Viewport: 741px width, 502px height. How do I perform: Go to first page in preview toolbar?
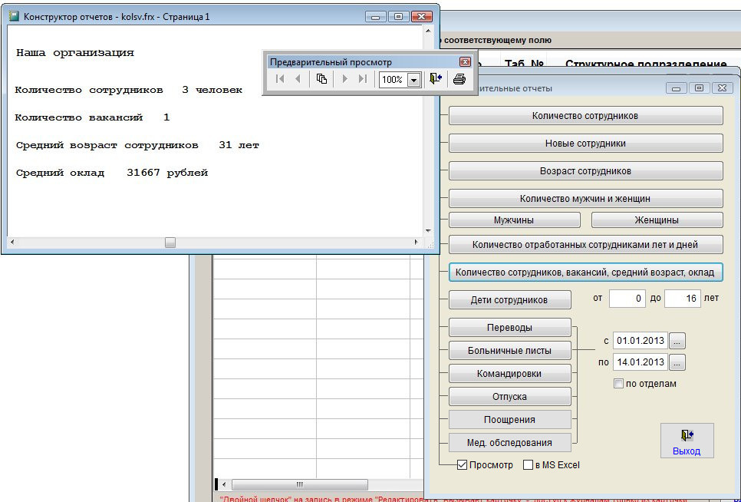tap(280, 79)
